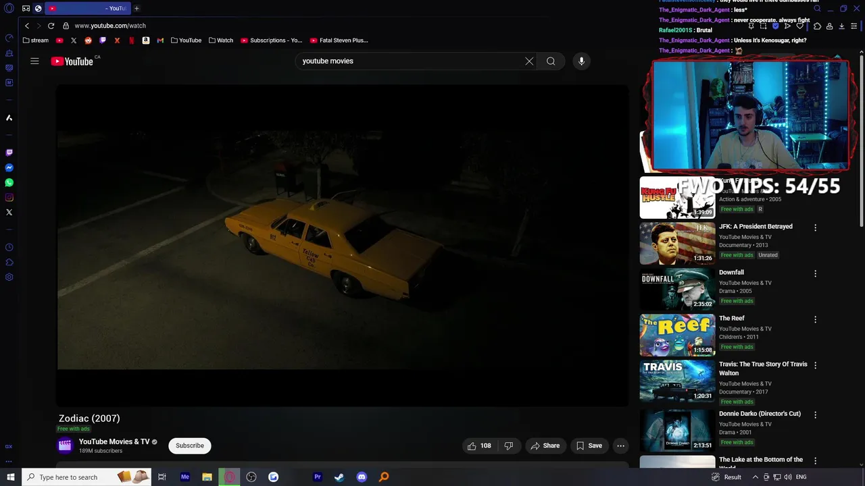The image size is (865, 486).
Task: Launch Adobe Media Encoder from the taskbar
Action: [184, 477]
